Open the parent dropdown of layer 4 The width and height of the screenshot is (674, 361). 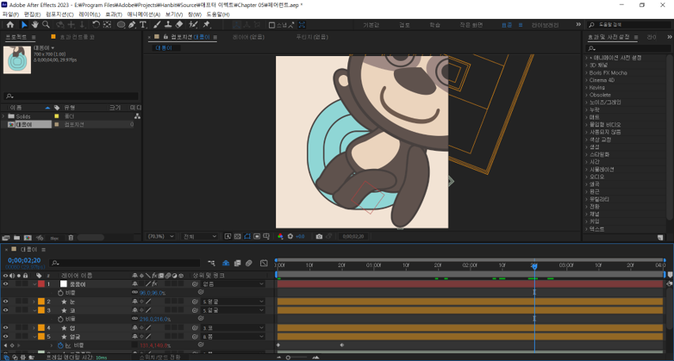(x=233, y=328)
